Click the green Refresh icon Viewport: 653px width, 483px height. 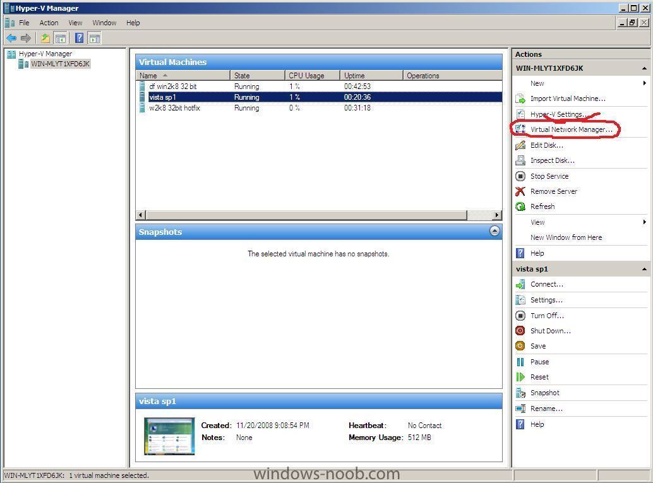point(520,206)
